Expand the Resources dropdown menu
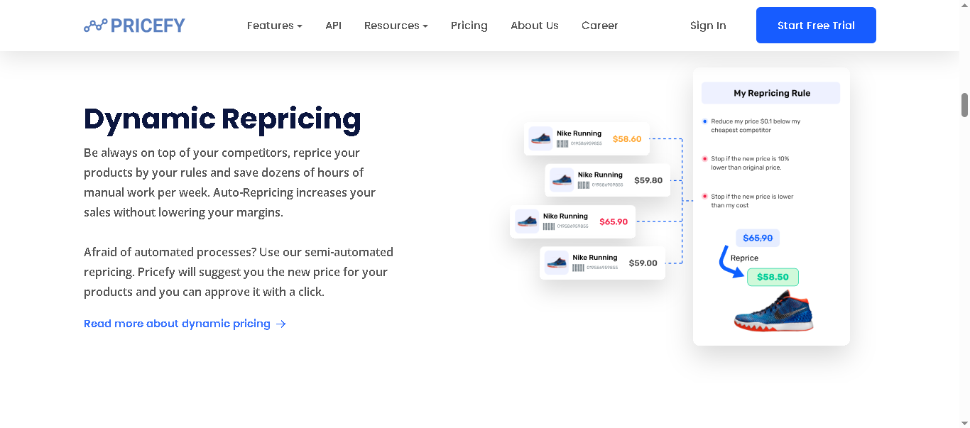This screenshot has width=970, height=428. coord(396,26)
